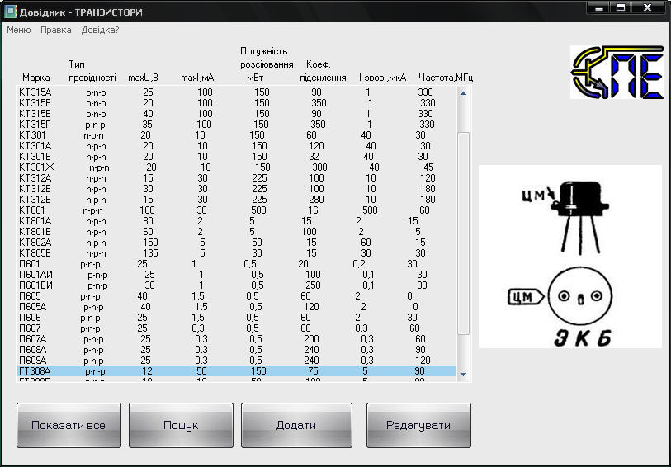Select the КТ801Б row
This screenshot has height=467, width=671.
(237, 232)
